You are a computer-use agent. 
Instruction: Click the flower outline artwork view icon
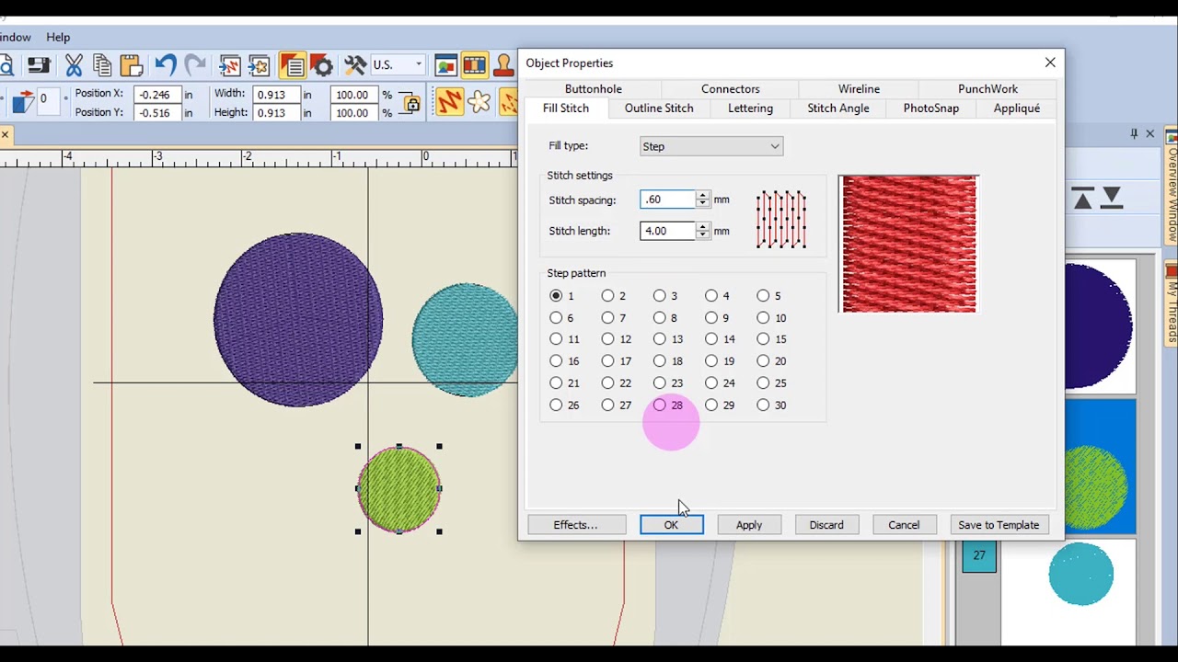pos(479,102)
